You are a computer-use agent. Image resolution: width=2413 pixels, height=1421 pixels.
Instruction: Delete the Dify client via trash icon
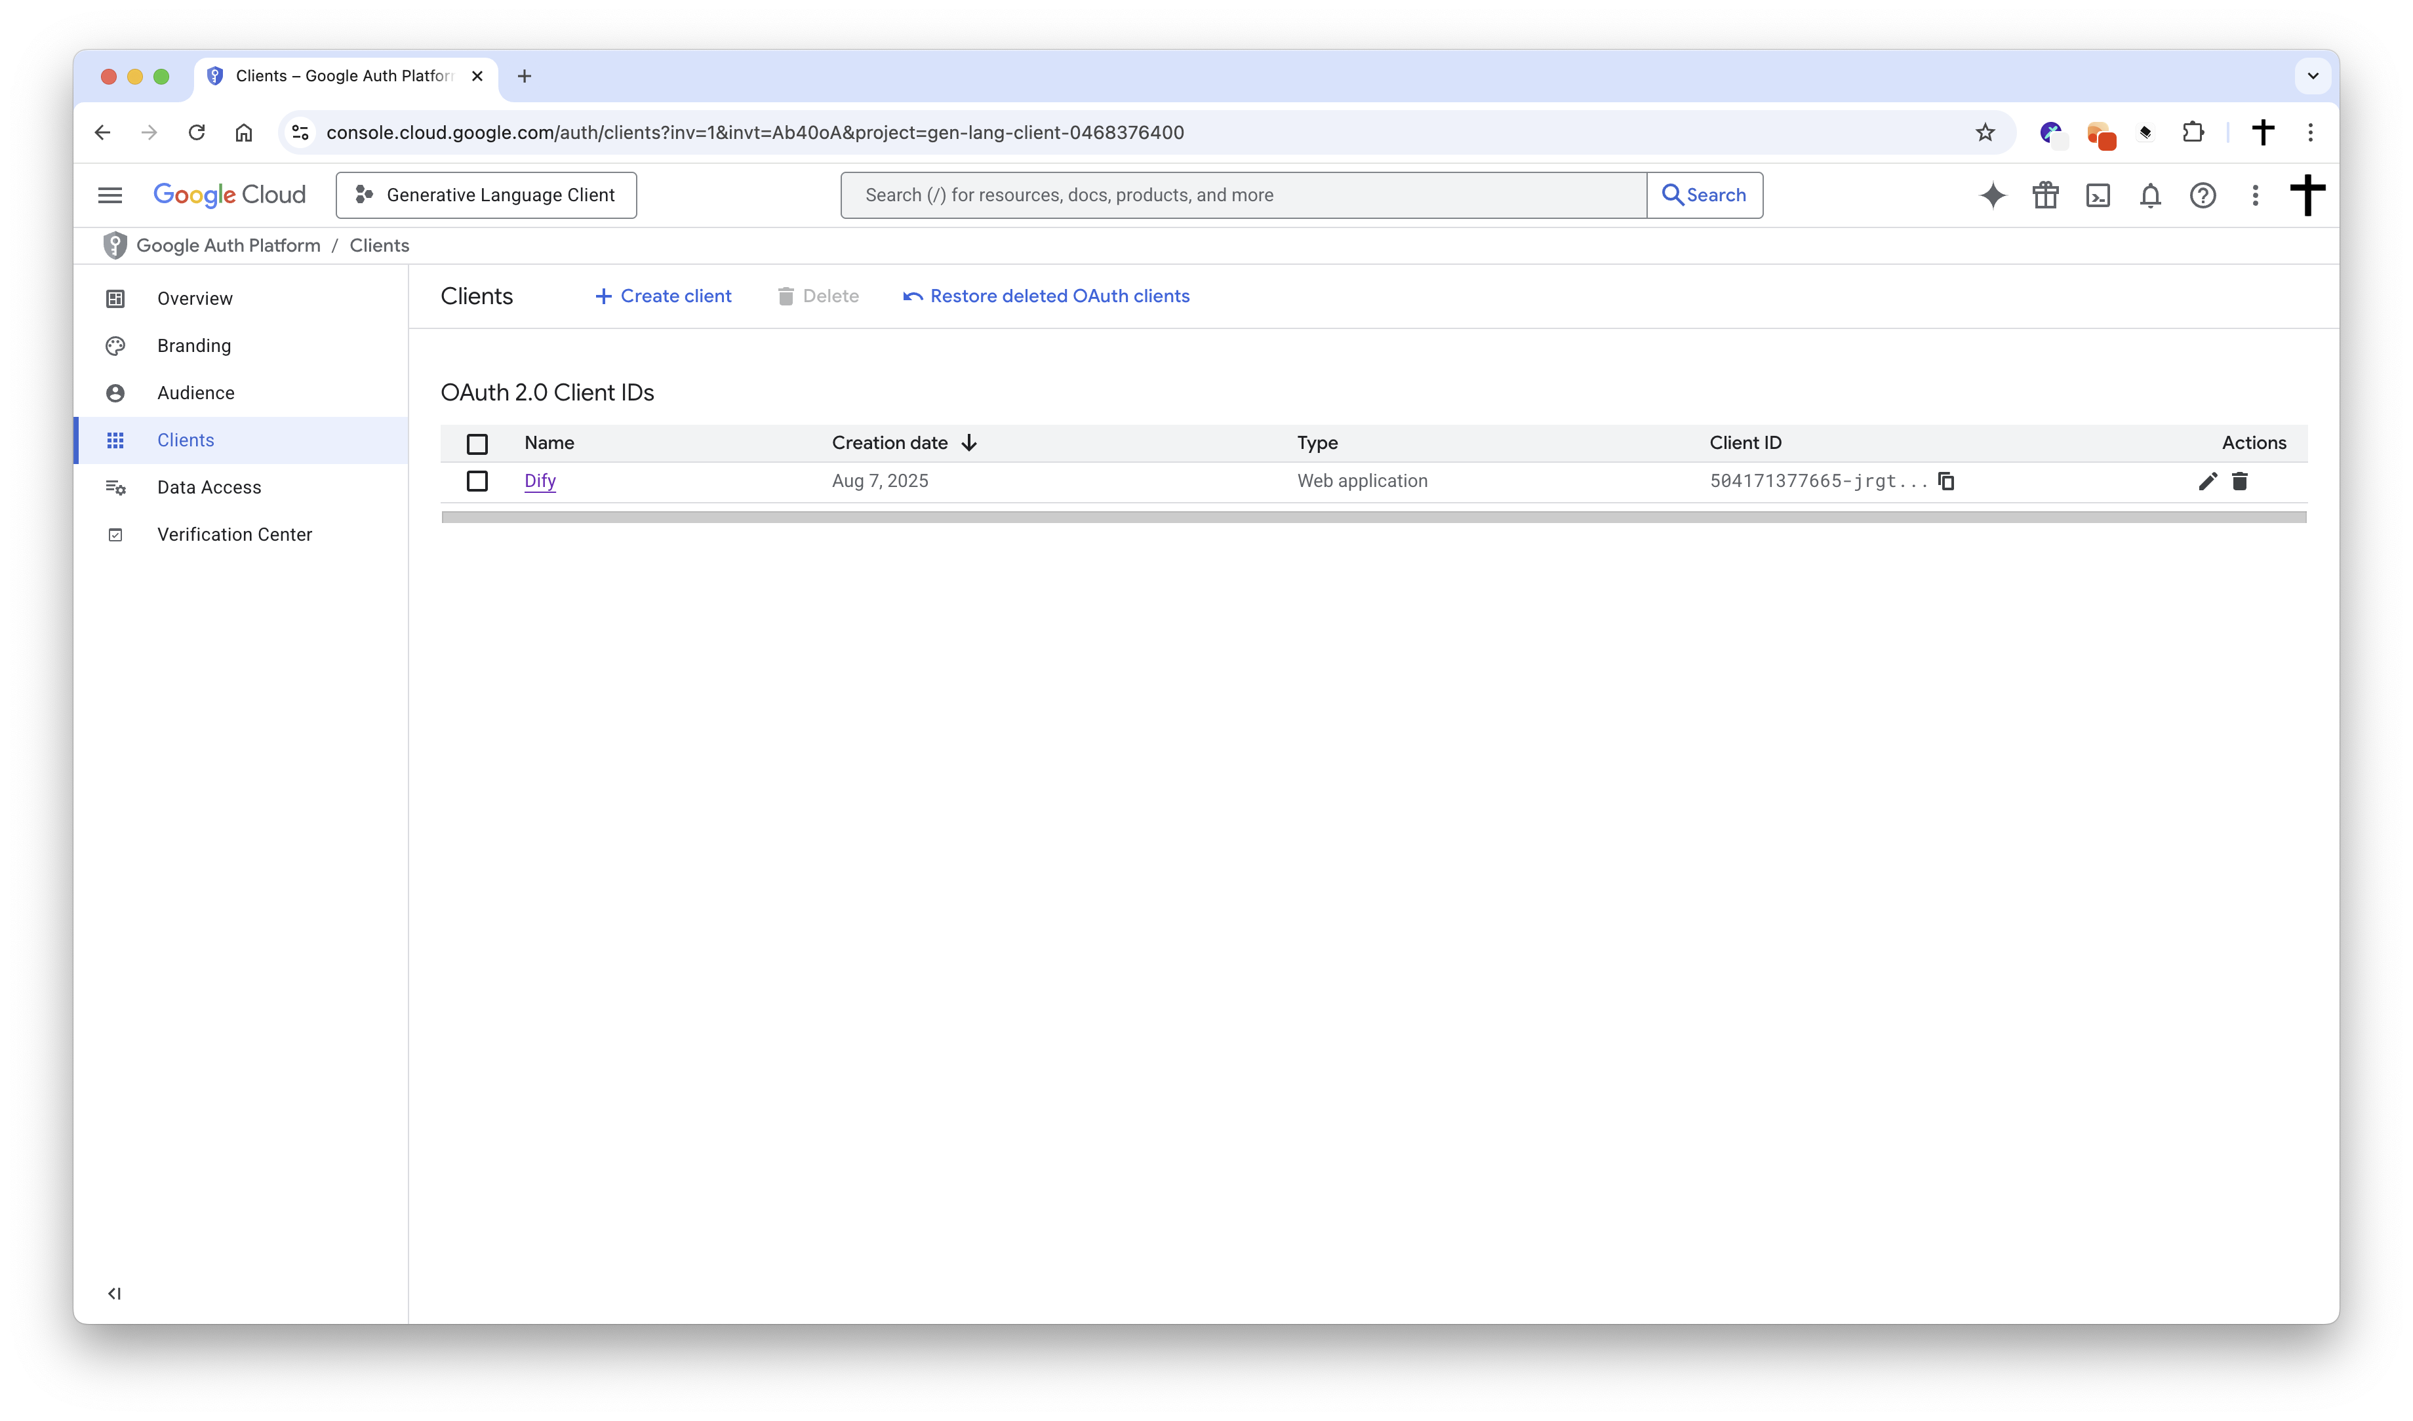[2240, 480]
